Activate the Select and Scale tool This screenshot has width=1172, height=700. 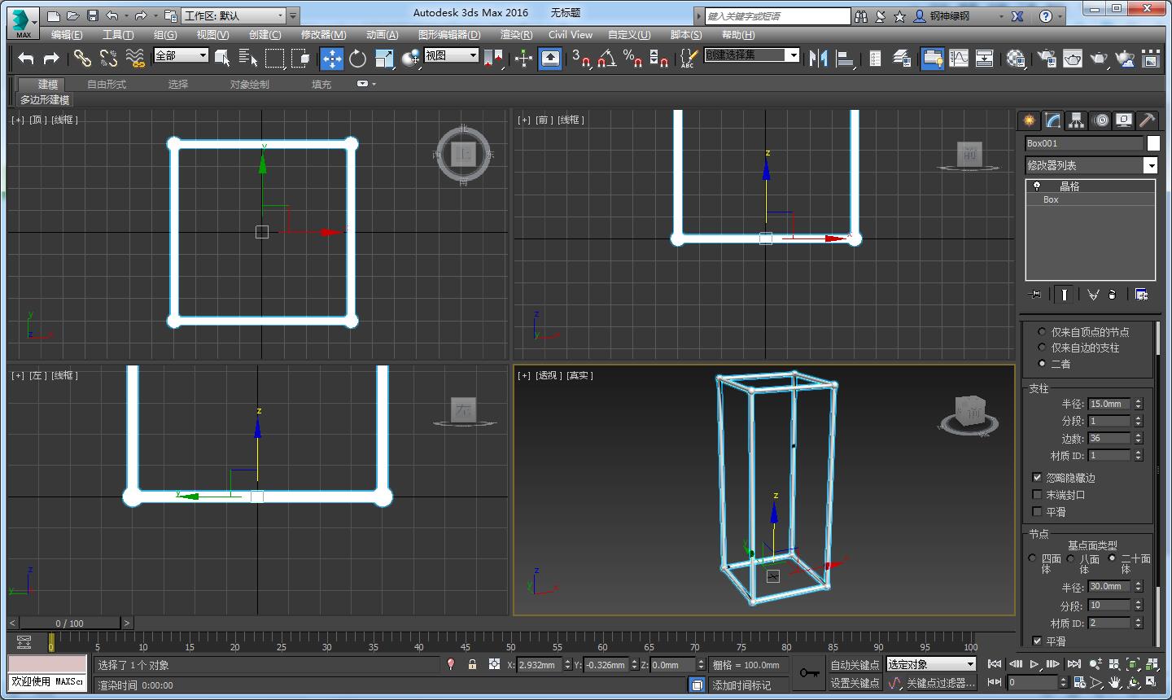(384, 58)
